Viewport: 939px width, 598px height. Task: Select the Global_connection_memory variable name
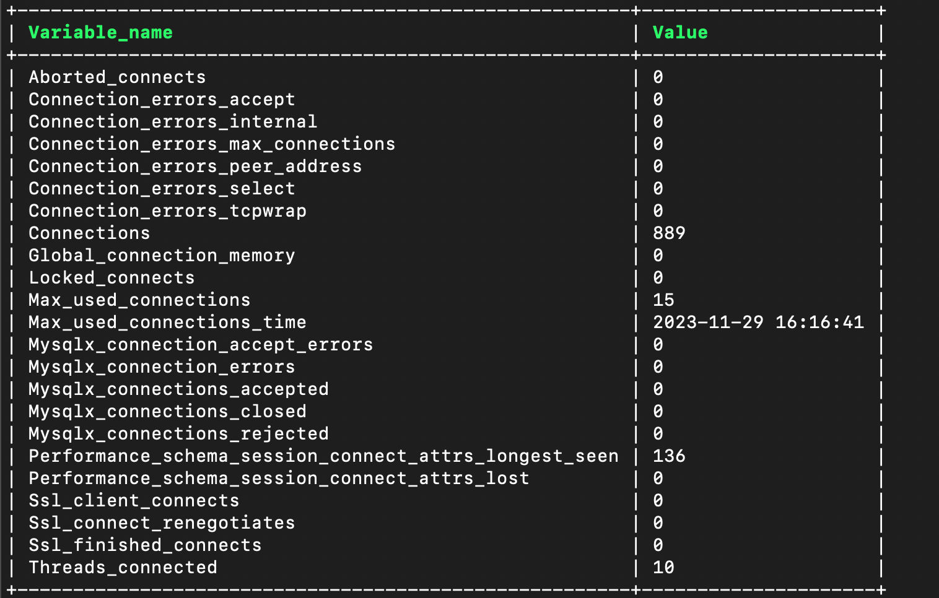click(162, 256)
